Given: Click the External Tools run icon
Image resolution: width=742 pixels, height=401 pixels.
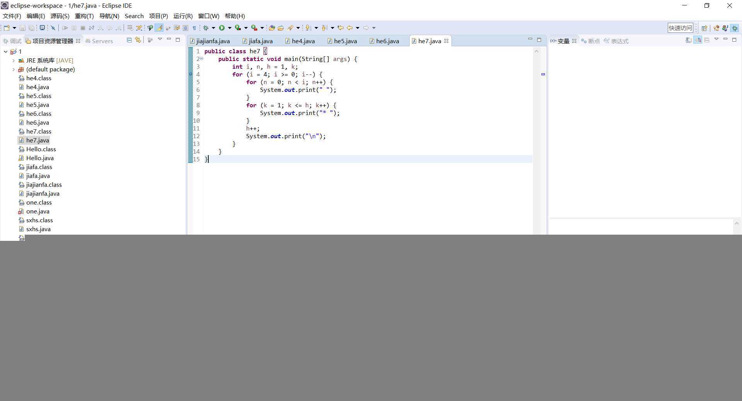Looking at the screenshot, I should point(254,28).
